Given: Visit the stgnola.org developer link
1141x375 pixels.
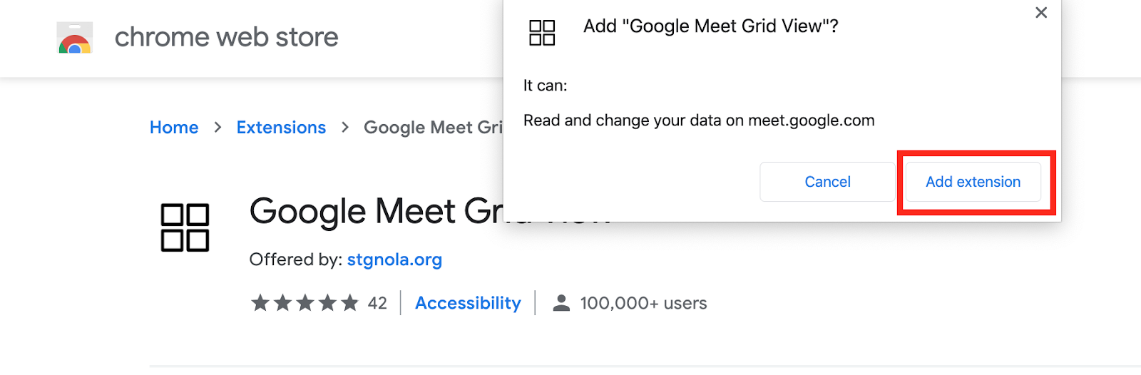Looking at the screenshot, I should click(x=394, y=260).
